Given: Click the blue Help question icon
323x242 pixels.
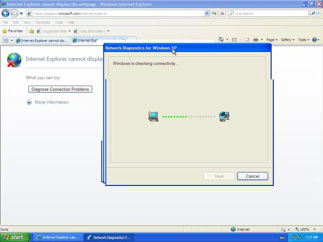Looking at the screenshot, I should [314, 40].
